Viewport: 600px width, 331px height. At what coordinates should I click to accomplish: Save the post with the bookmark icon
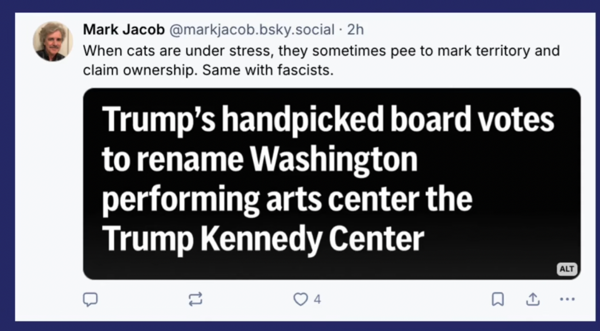pos(498,299)
